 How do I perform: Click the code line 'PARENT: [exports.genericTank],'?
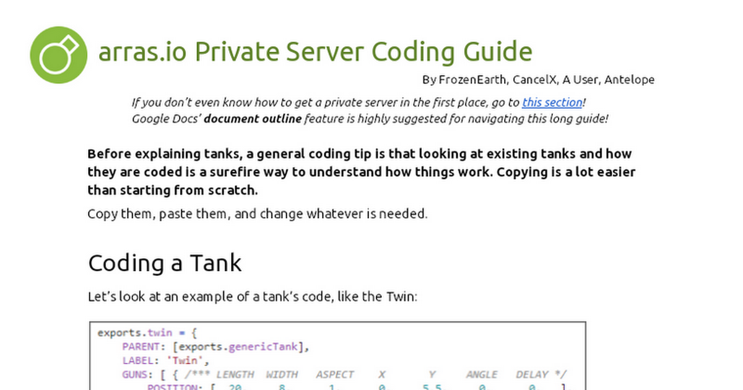point(215,347)
